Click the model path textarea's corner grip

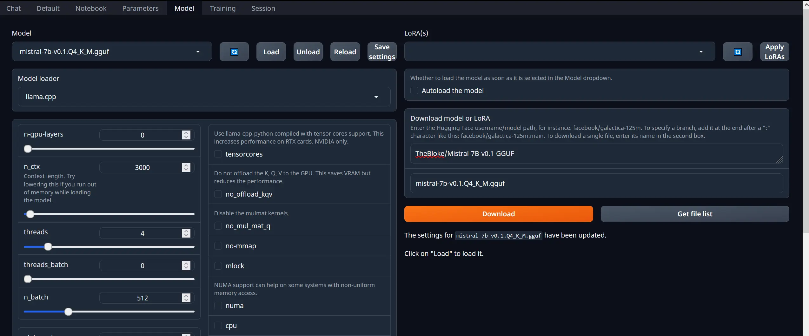pyautogui.click(x=779, y=160)
